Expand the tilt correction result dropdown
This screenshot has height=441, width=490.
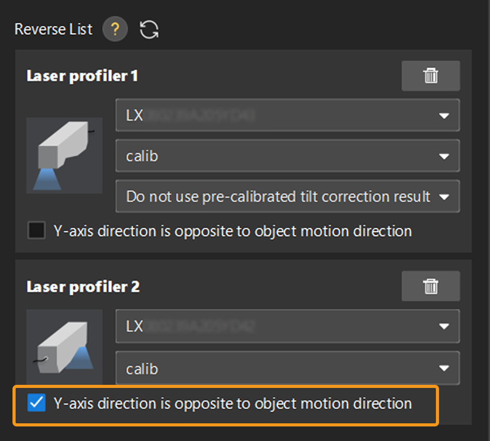pyautogui.click(x=287, y=197)
